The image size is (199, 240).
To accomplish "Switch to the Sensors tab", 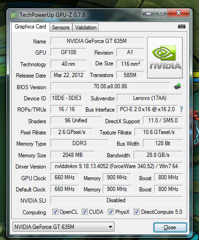I will click(x=61, y=28).
